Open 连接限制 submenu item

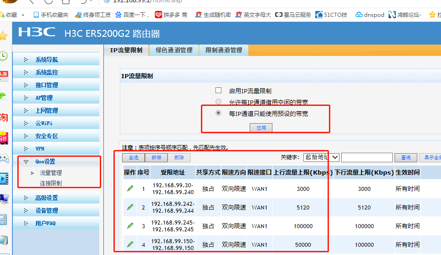[x=51, y=183]
